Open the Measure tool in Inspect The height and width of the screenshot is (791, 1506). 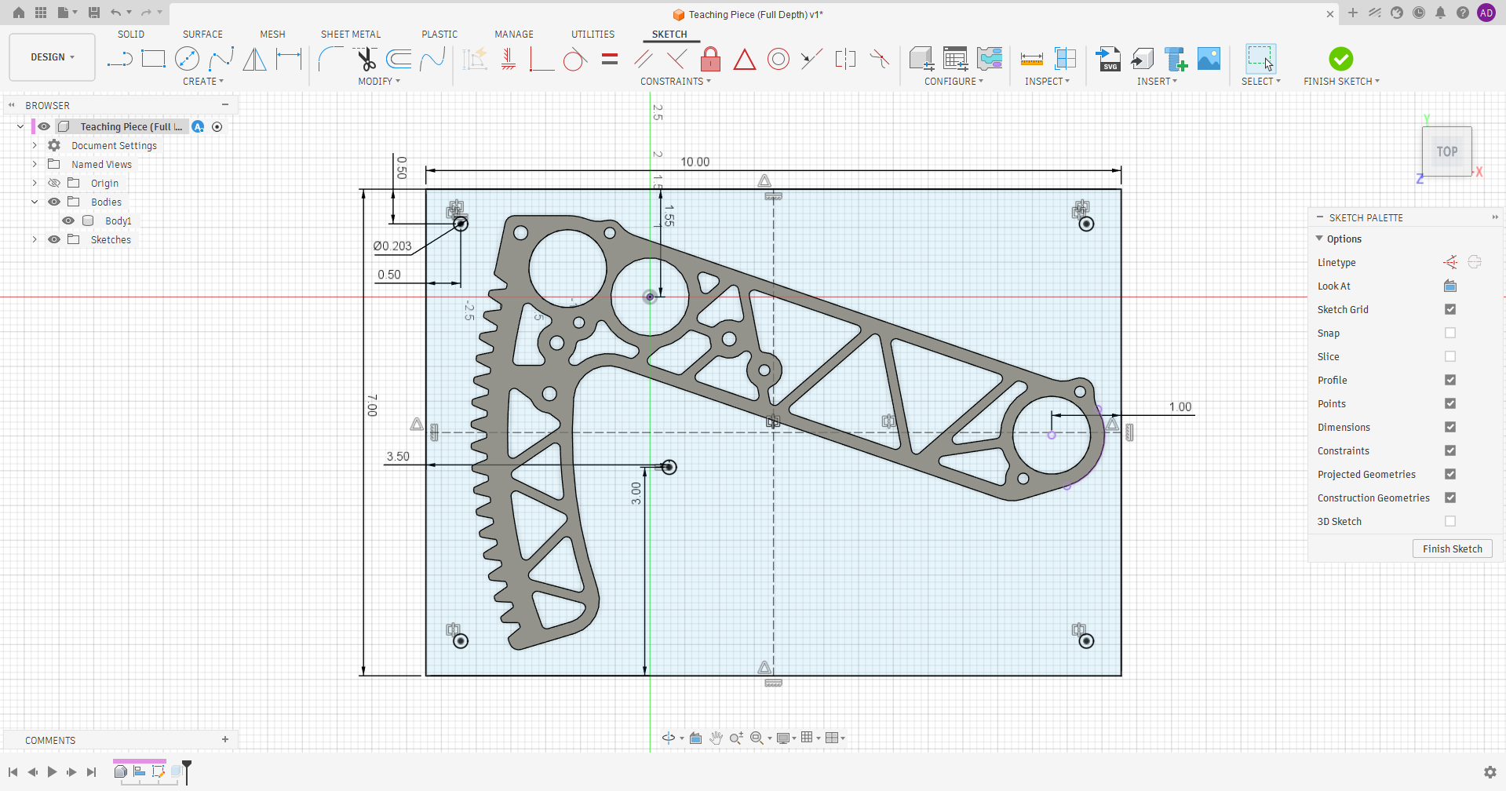point(1031,59)
